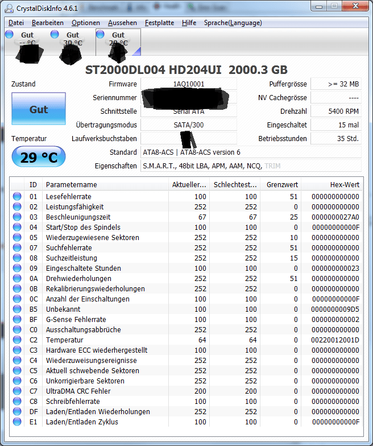Viewport: 373px width, 446px height.
Task: Click the status orb of UltraDMA CRC Fehler
Action: click(17, 391)
